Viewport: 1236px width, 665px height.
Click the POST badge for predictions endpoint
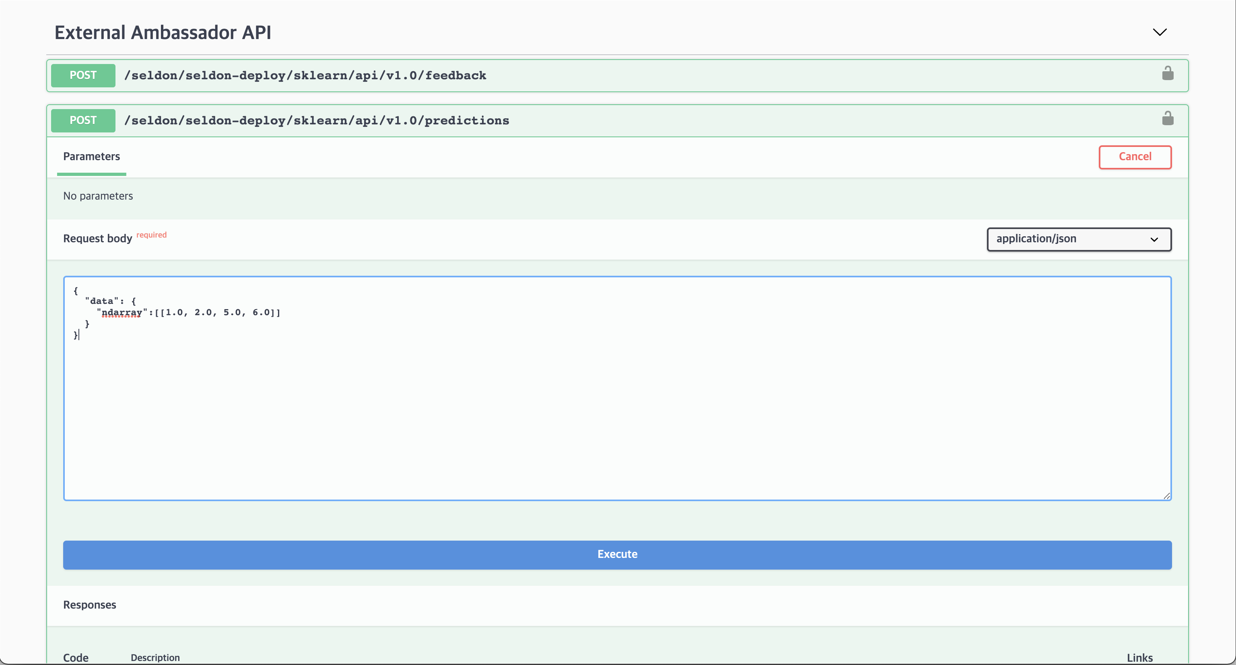click(x=83, y=120)
